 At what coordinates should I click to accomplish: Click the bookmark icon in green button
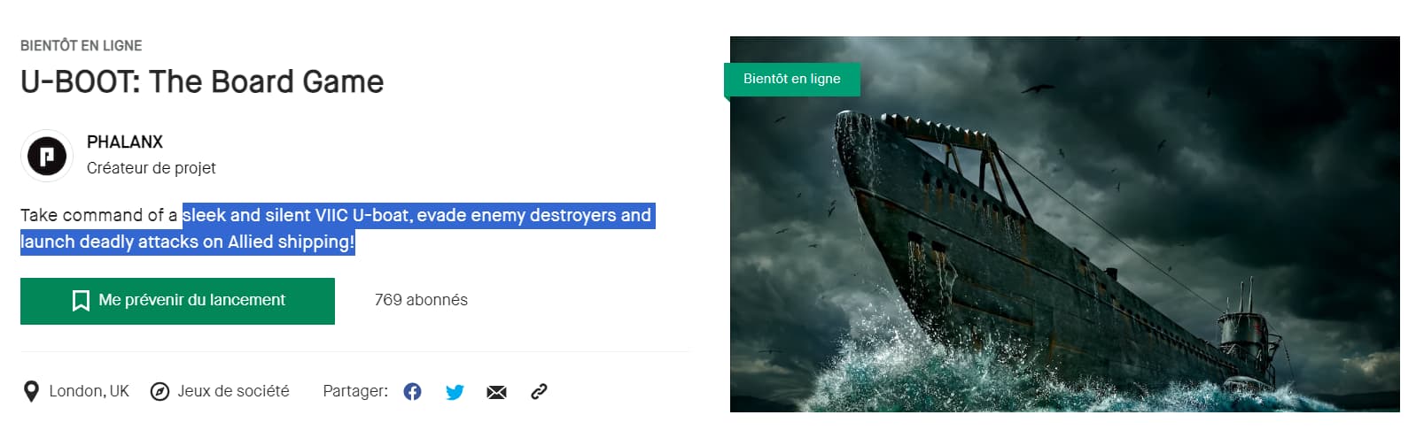[81, 301]
